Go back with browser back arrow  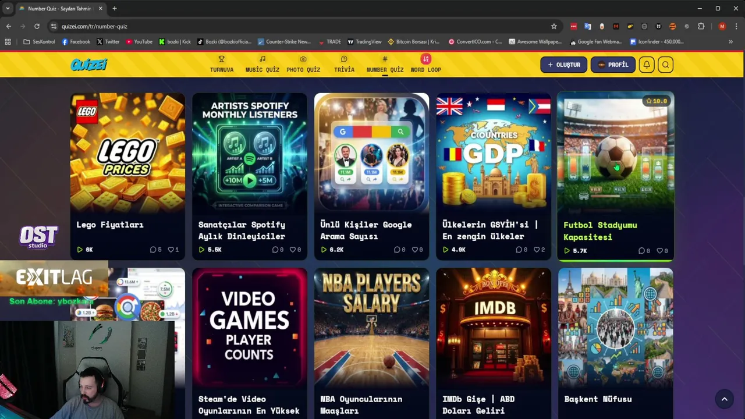8,26
